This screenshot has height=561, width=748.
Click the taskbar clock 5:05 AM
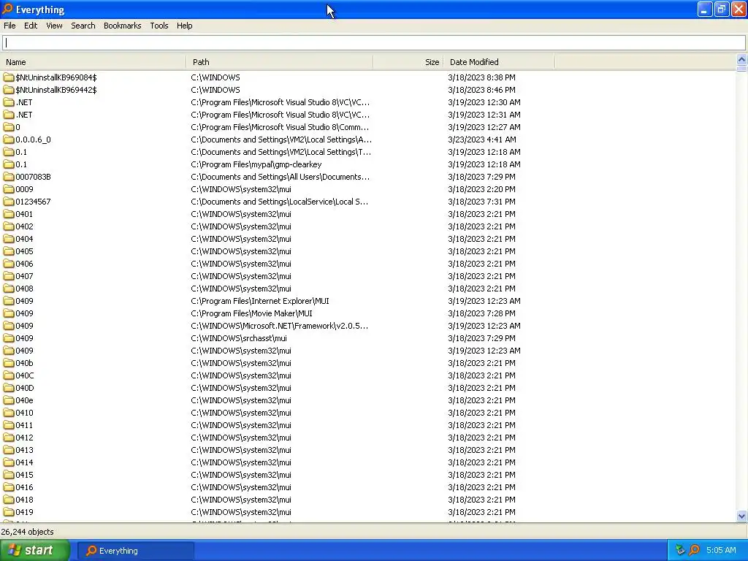coord(721,550)
